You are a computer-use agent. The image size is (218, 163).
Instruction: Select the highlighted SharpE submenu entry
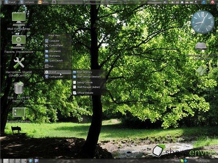(57, 72)
